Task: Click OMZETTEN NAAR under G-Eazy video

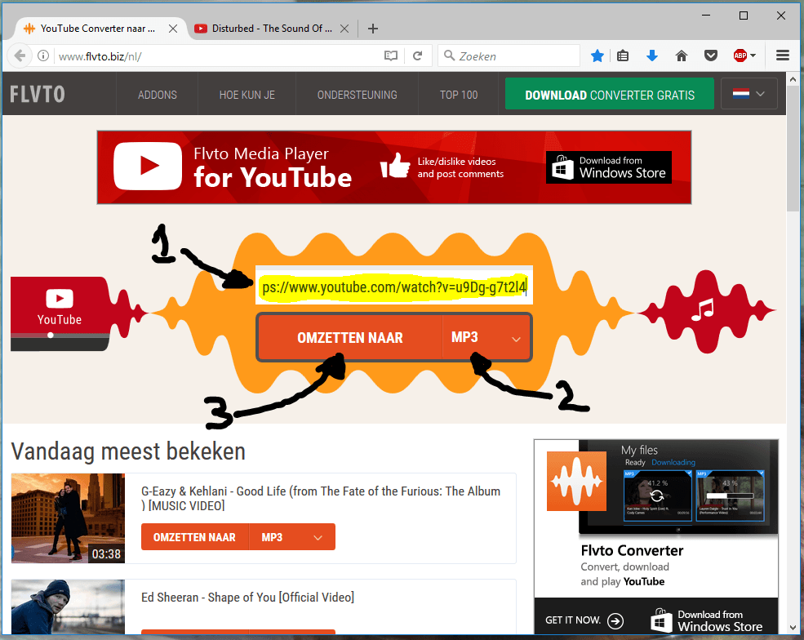Action: point(195,537)
